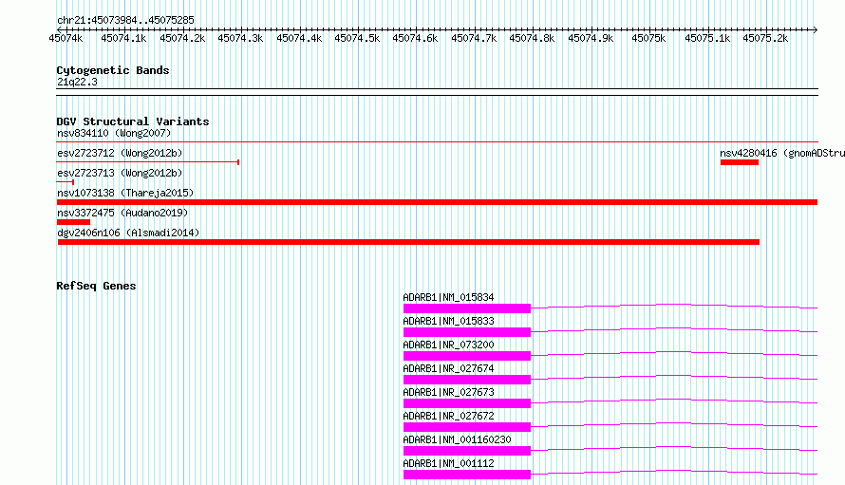Click the magenta exon block of NR_027672
Screen dimensions: 845x485
467,427
